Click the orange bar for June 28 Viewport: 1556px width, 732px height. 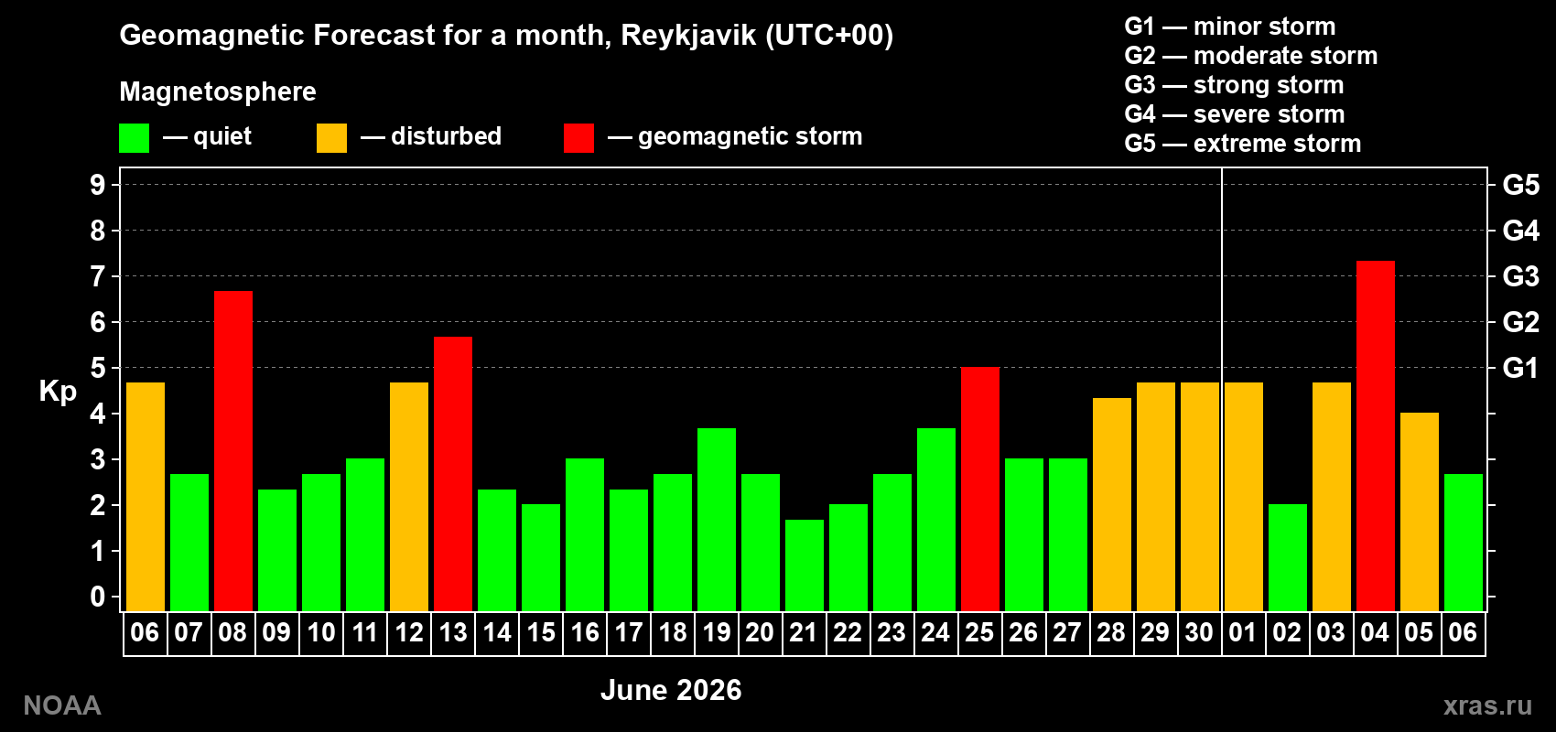pos(1112,505)
